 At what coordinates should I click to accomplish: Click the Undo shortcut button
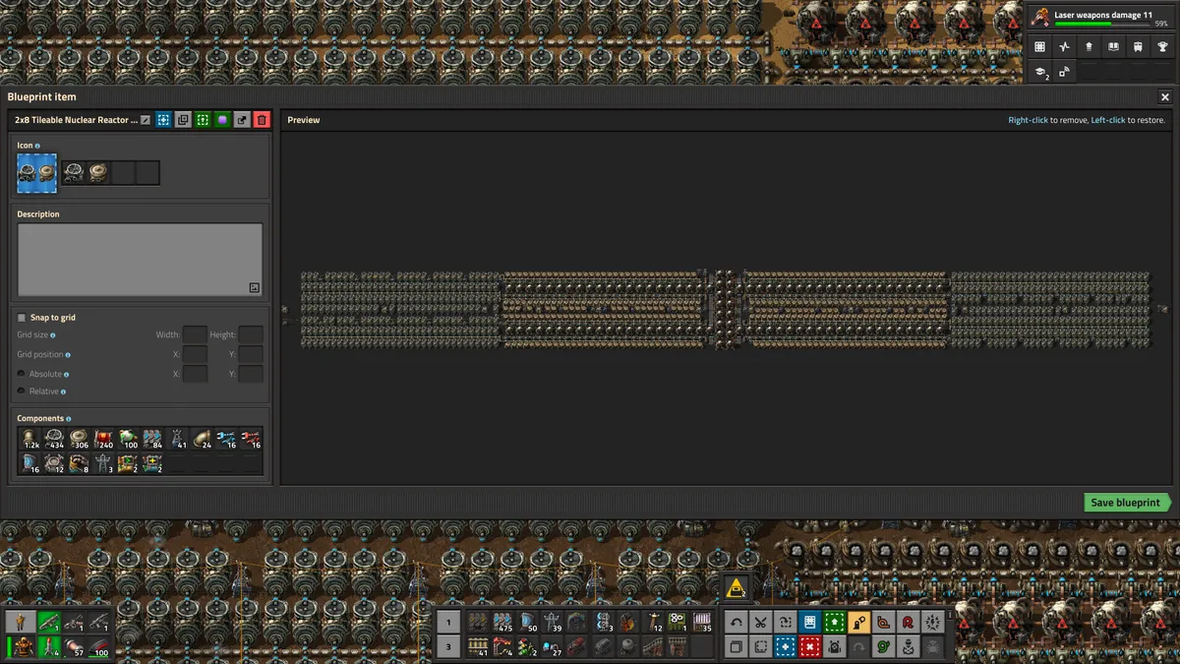pos(737,622)
